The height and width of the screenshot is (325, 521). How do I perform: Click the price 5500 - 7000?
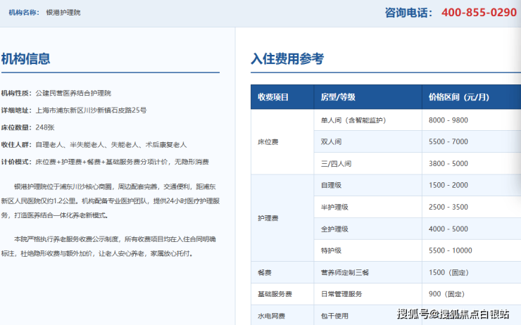[448, 142]
